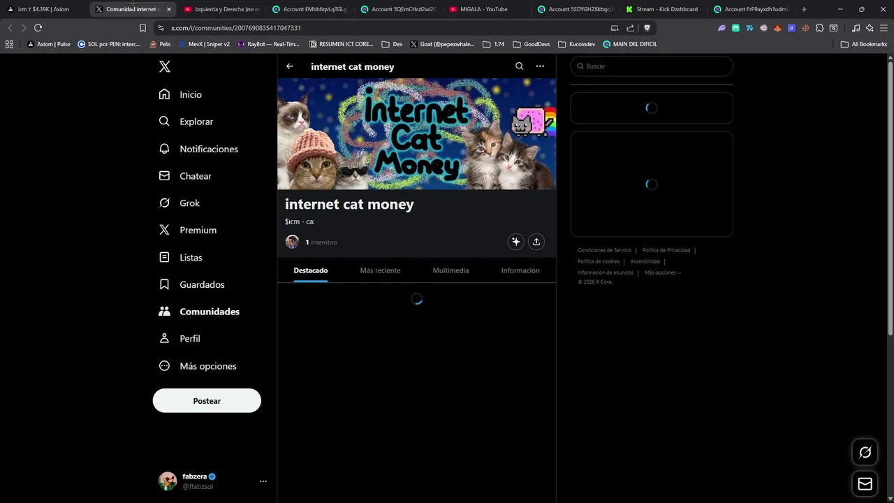Open the Explorar section
894x503 pixels.
[x=186, y=122]
